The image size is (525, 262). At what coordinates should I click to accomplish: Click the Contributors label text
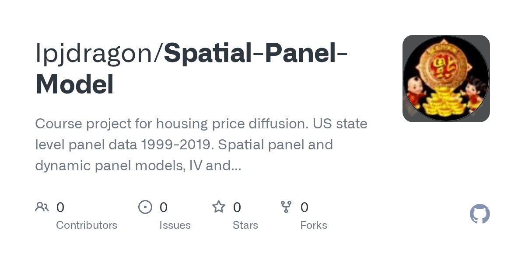pyautogui.click(x=87, y=225)
